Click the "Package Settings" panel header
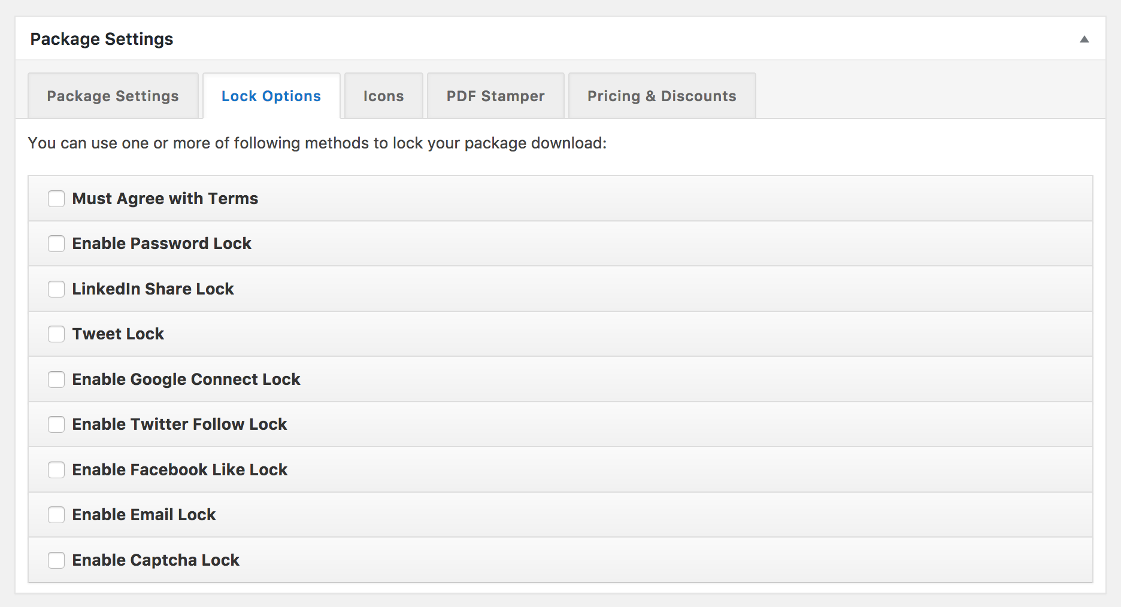 click(x=102, y=38)
